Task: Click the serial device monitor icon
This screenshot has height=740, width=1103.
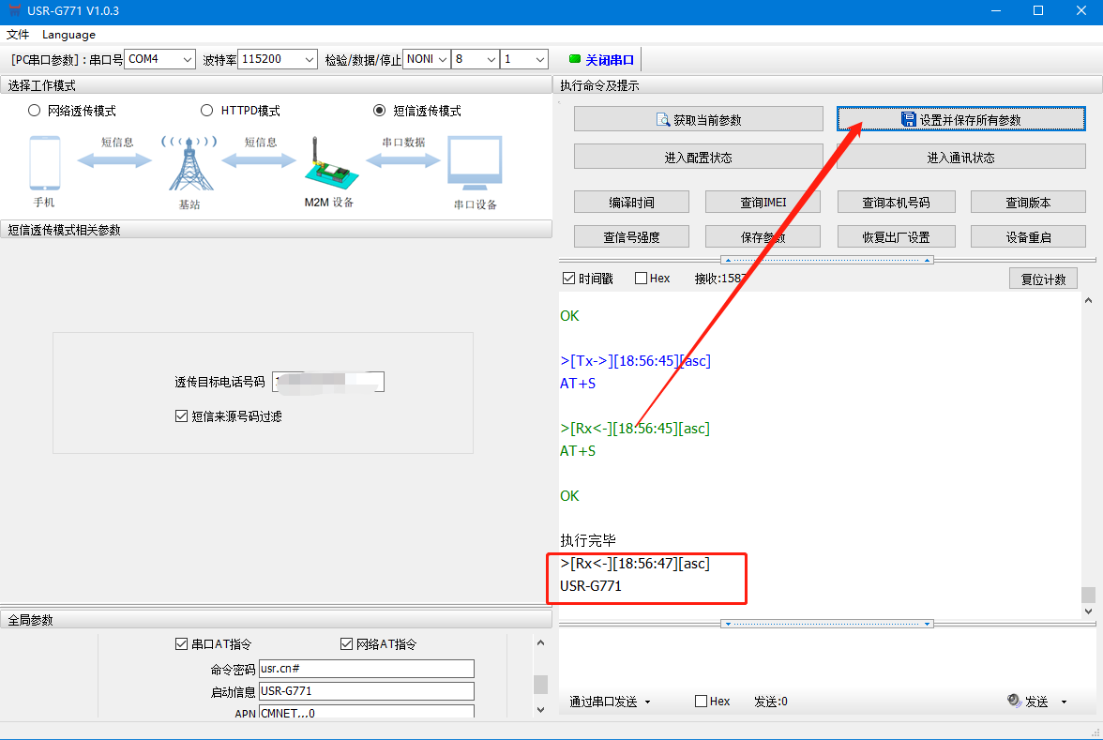Action: pyautogui.click(x=475, y=163)
